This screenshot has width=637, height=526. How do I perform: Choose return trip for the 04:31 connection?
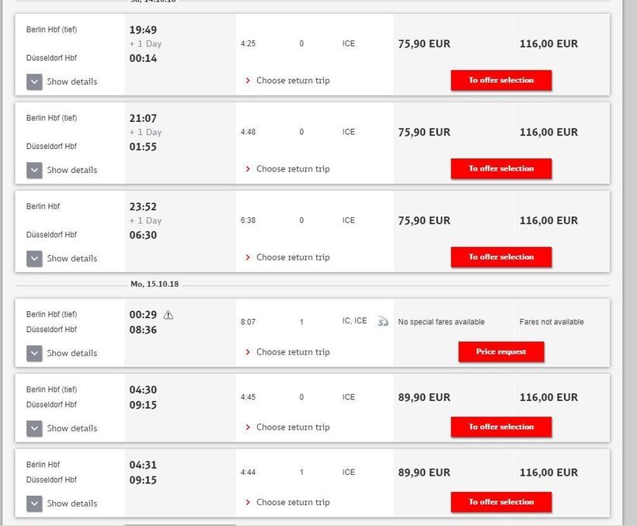click(x=292, y=503)
